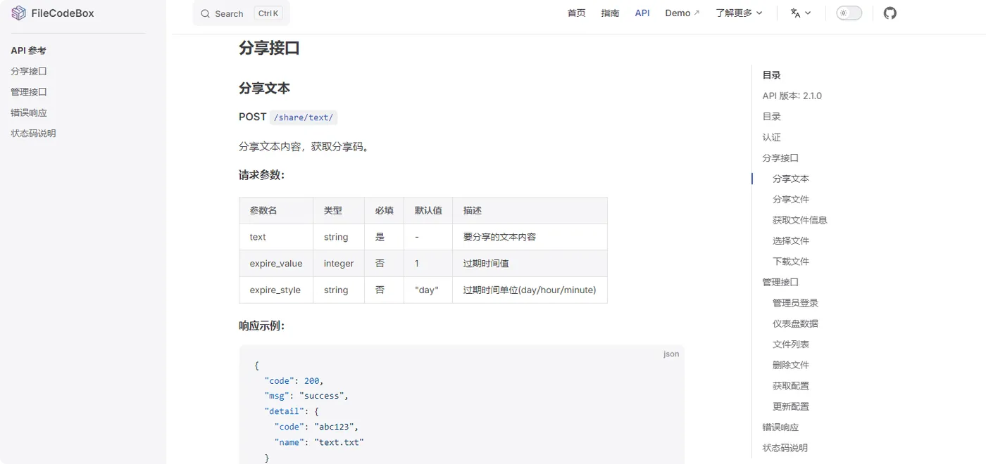
Task: Click the 响应示例 heading
Action: tap(261, 326)
